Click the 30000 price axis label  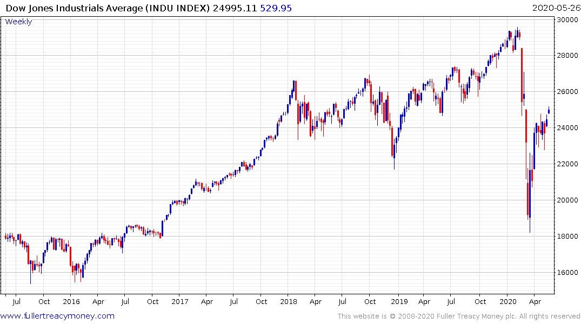567,19
